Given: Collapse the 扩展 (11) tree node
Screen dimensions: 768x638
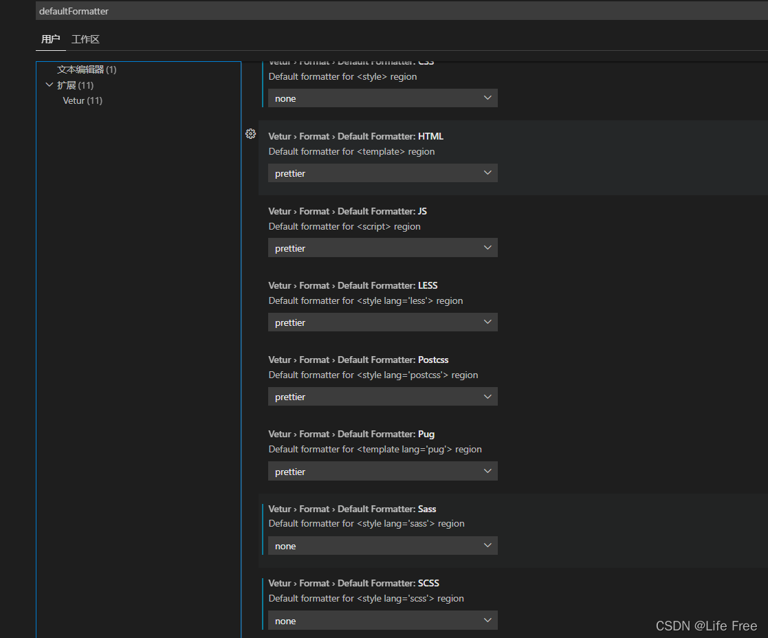Looking at the screenshot, I should (x=49, y=85).
